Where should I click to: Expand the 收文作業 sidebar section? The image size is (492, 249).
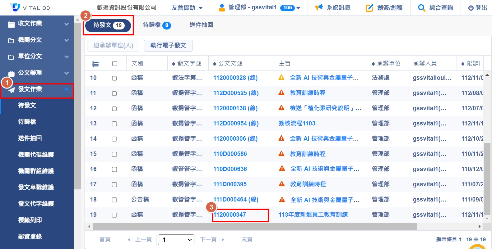(x=37, y=24)
